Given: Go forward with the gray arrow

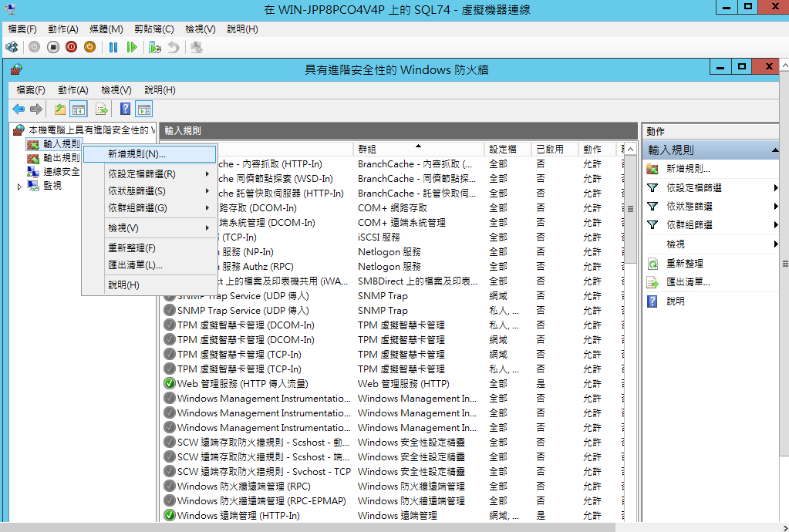Looking at the screenshot, I should 36,109.
